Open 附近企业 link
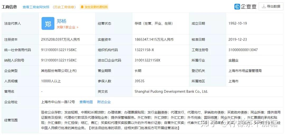This screenshot has height=135, width=285. coord(104,102)
